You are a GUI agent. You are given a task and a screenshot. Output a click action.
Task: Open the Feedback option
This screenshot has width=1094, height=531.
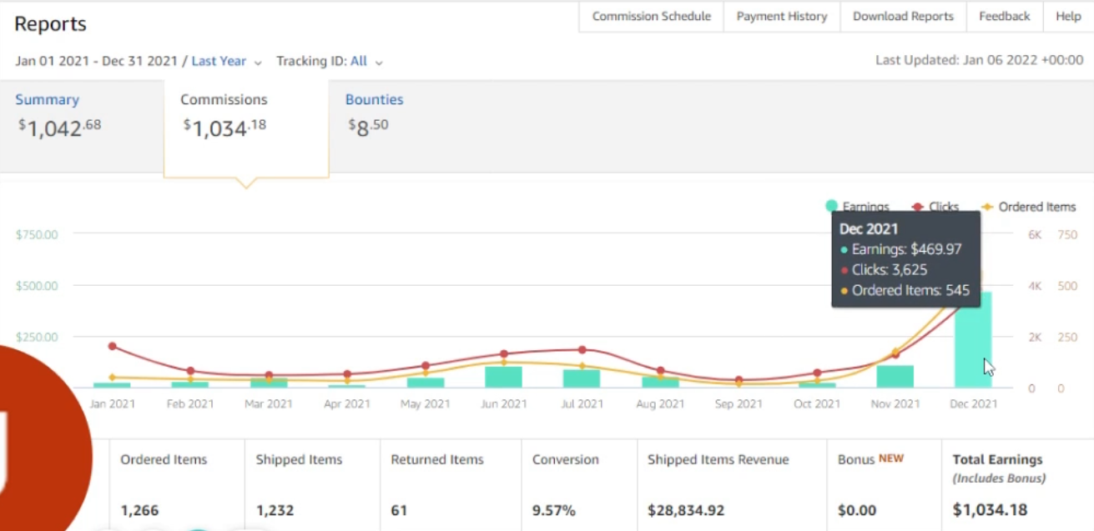tap(1005, 17)
